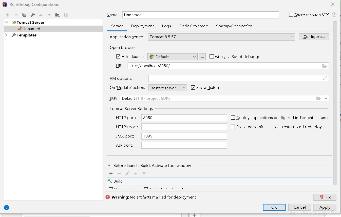Add new configuration with plus icon
The height and width of the screenshot is (217, 341).
[x=8, y=15]
